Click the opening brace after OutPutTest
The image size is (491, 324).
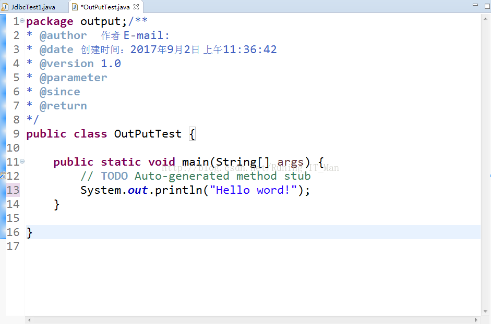192,134
